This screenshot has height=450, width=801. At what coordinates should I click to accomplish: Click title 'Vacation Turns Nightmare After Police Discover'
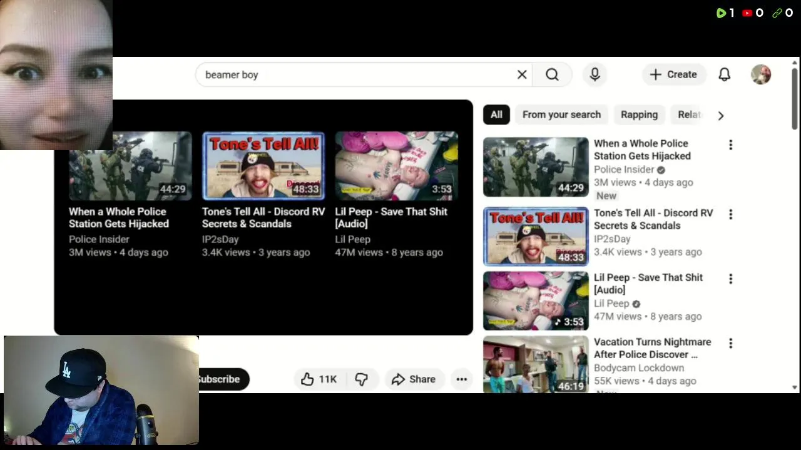652,348
